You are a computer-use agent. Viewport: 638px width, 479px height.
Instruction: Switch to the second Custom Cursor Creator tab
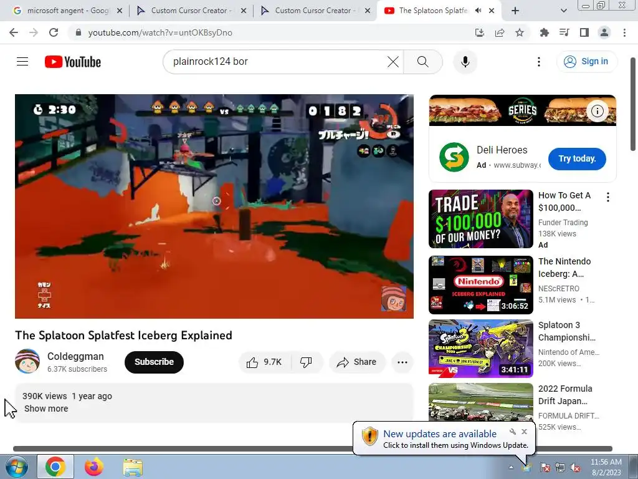(315, 11)
